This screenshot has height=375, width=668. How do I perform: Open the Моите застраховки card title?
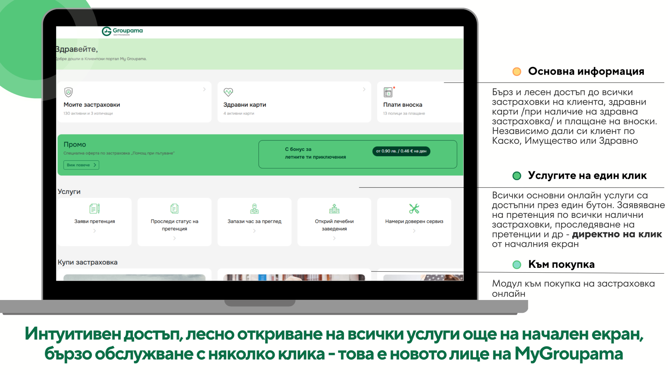92,105
